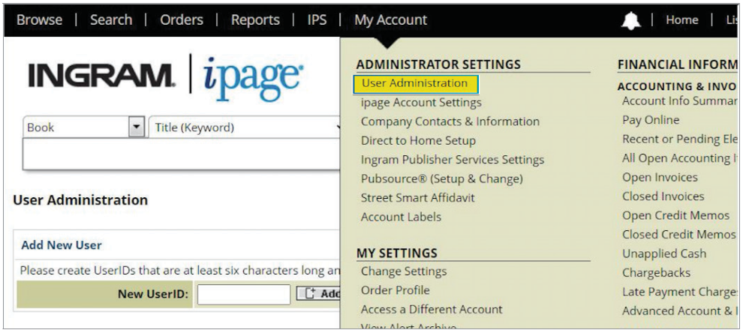Open Recent or Pending Electronic payments link
The image size is (746, 333).
[x=679, y=139]
